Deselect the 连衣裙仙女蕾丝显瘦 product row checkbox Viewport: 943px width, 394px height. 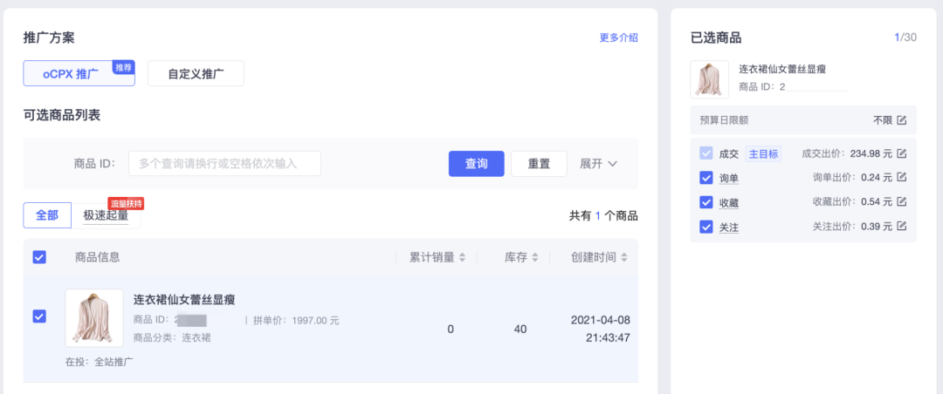point(39,316)
